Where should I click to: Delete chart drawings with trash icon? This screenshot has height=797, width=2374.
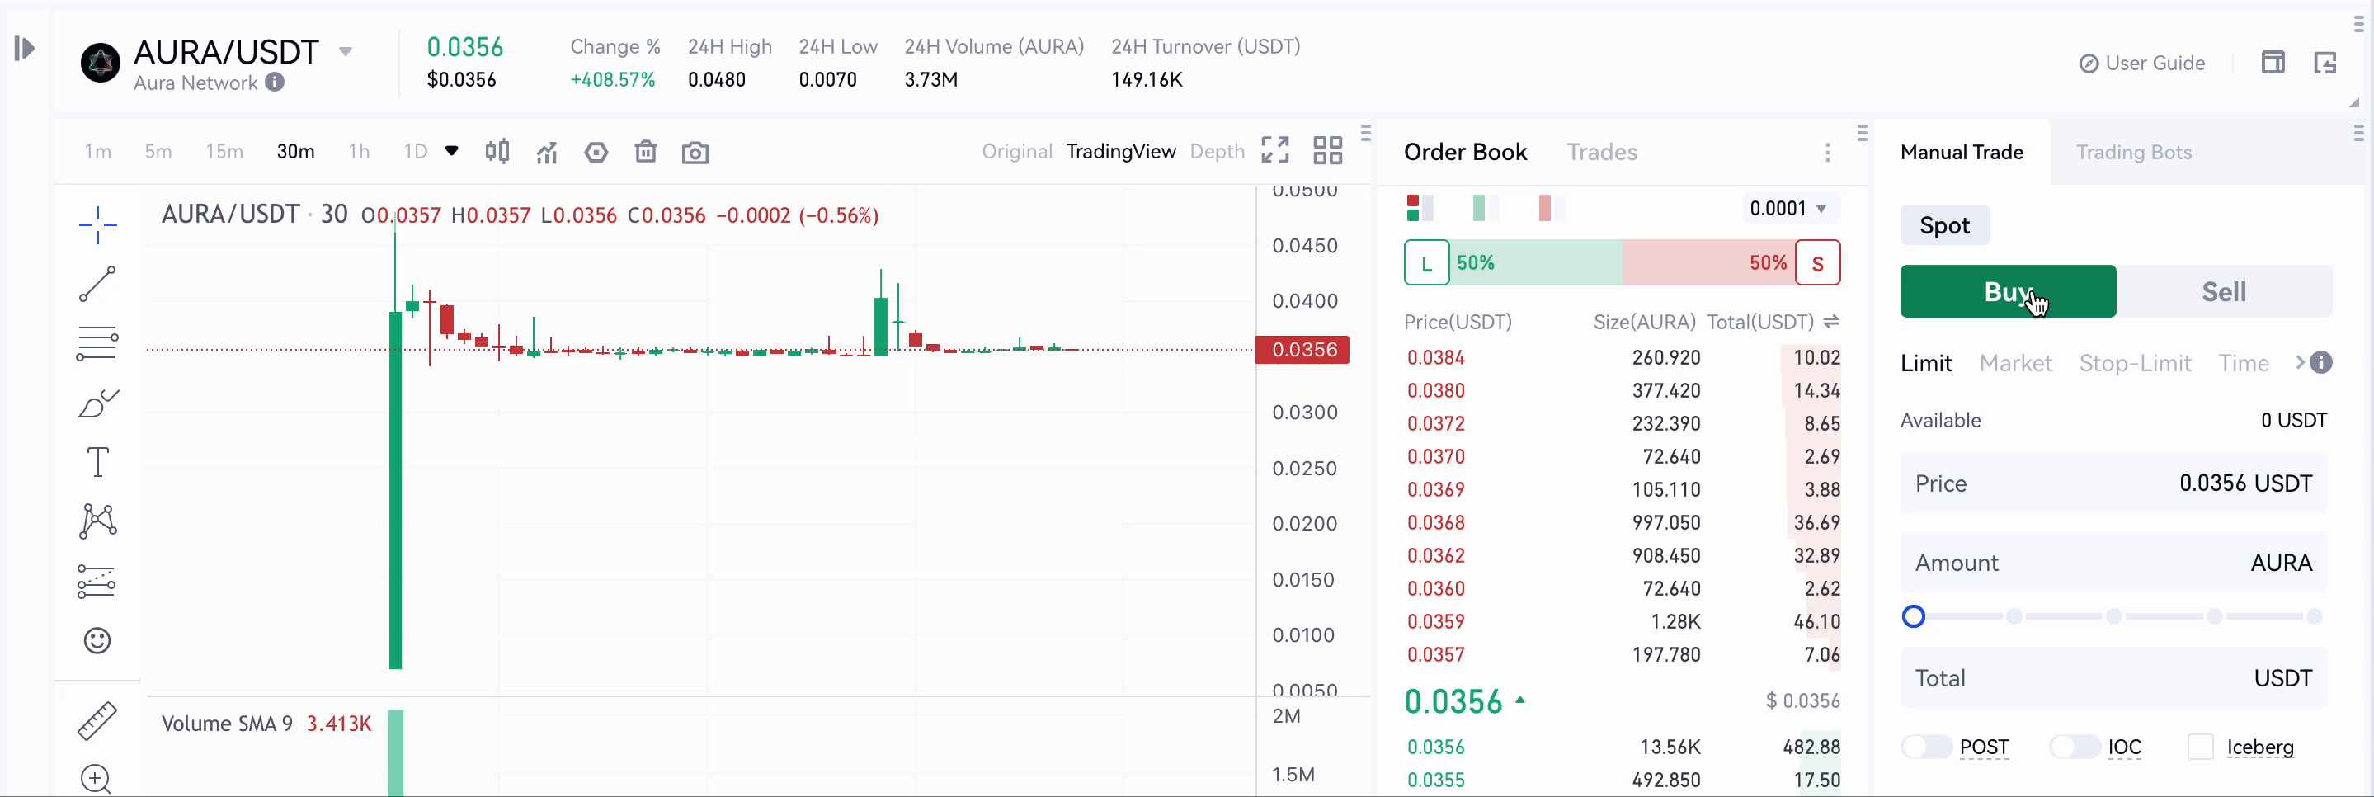646,151
